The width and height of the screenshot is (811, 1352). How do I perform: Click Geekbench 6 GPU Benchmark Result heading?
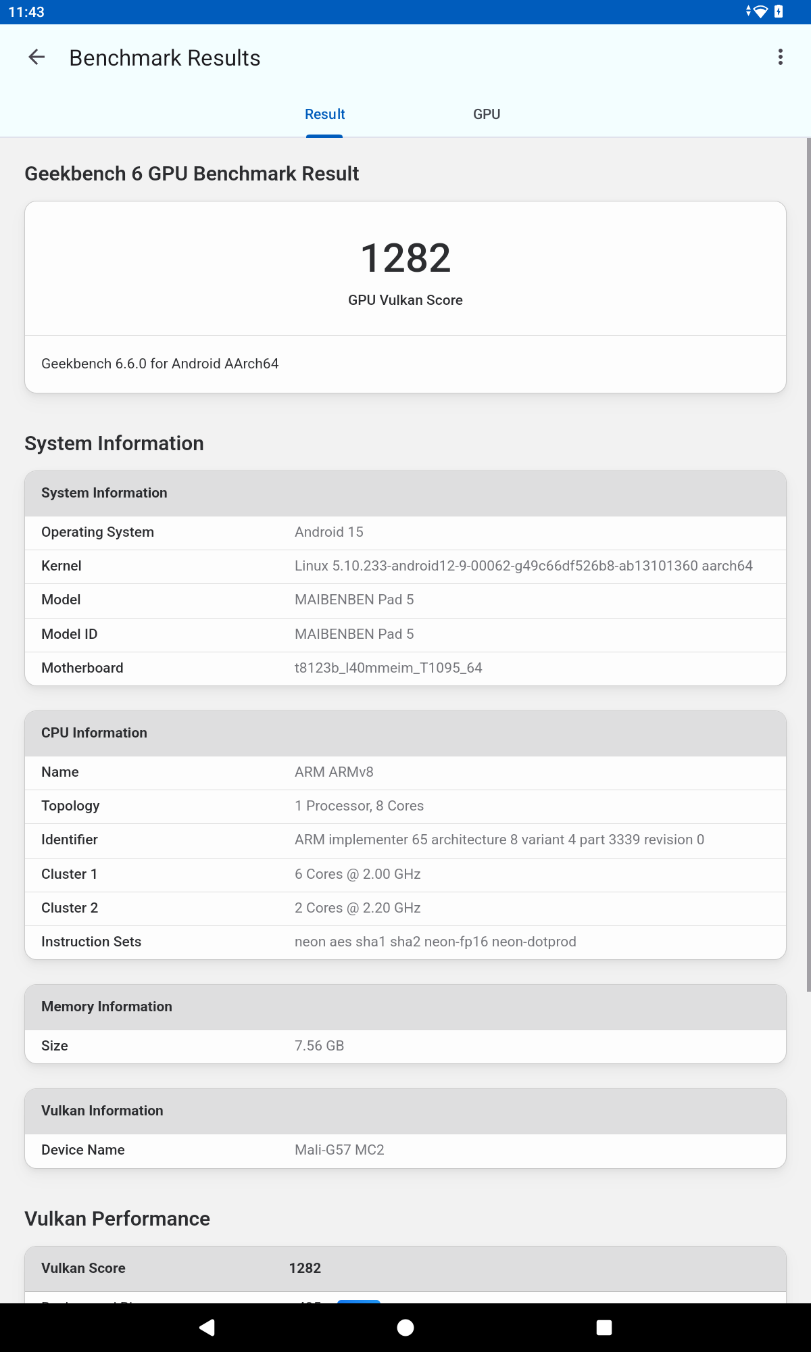[x=192, y=174]
